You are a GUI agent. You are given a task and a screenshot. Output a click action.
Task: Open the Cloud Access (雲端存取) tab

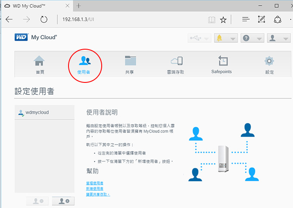coord(176,65)
